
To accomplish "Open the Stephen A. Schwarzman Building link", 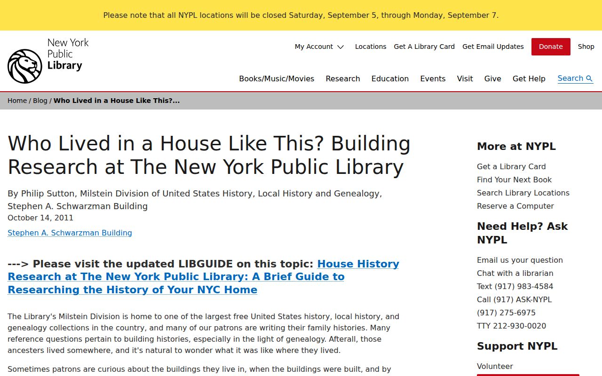I will [x=70, y=233].
